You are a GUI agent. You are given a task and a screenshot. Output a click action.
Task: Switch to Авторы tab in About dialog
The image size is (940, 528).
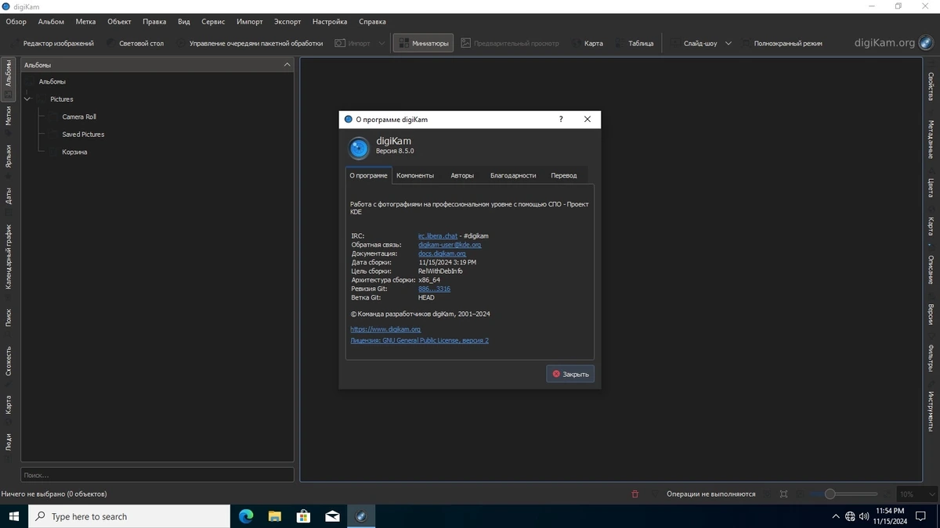[462, 175]
